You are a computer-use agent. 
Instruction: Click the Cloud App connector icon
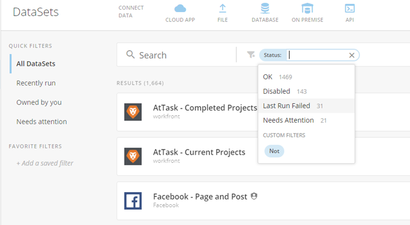(x=180, y=9)
